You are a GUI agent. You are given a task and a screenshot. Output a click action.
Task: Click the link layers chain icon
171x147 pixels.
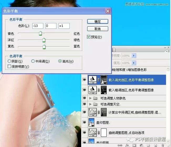[x=120, y=145]
